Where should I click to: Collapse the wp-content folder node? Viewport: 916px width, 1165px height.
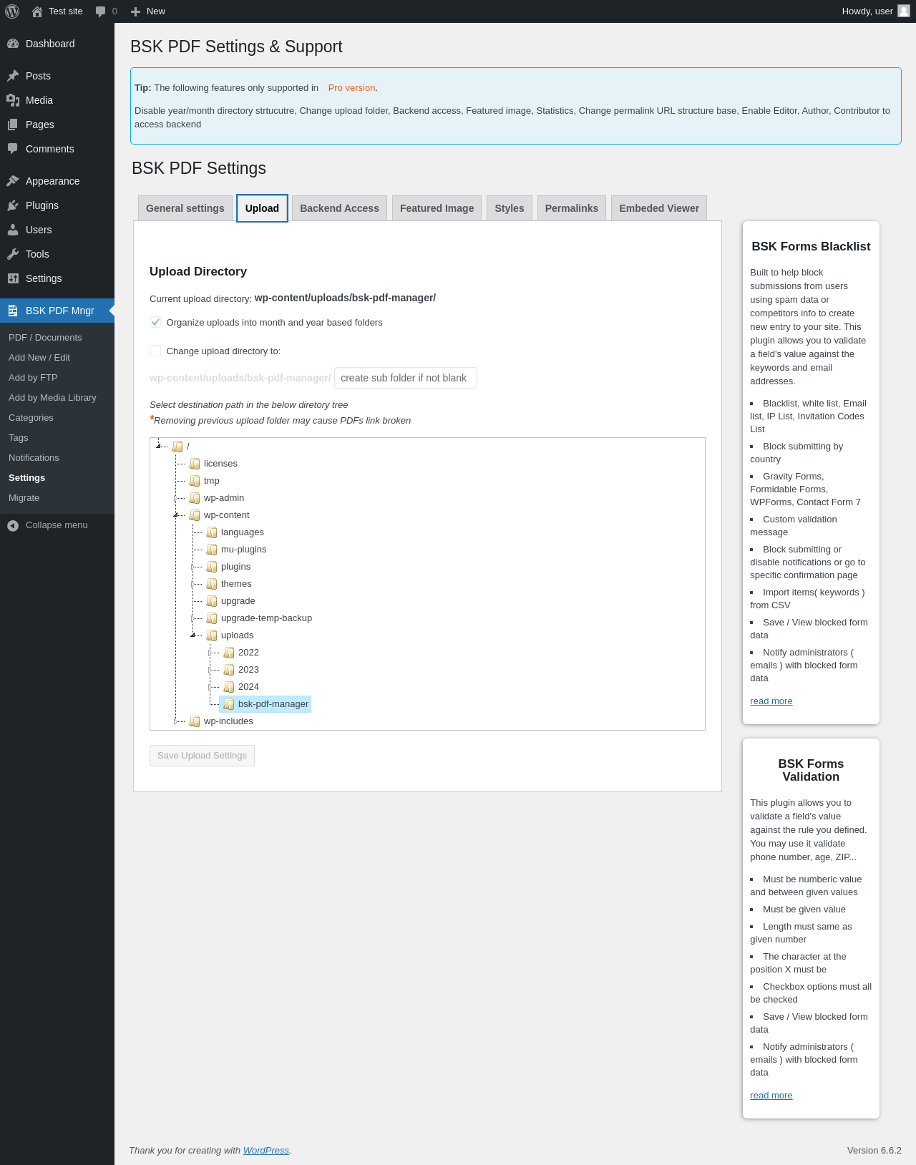176,515
